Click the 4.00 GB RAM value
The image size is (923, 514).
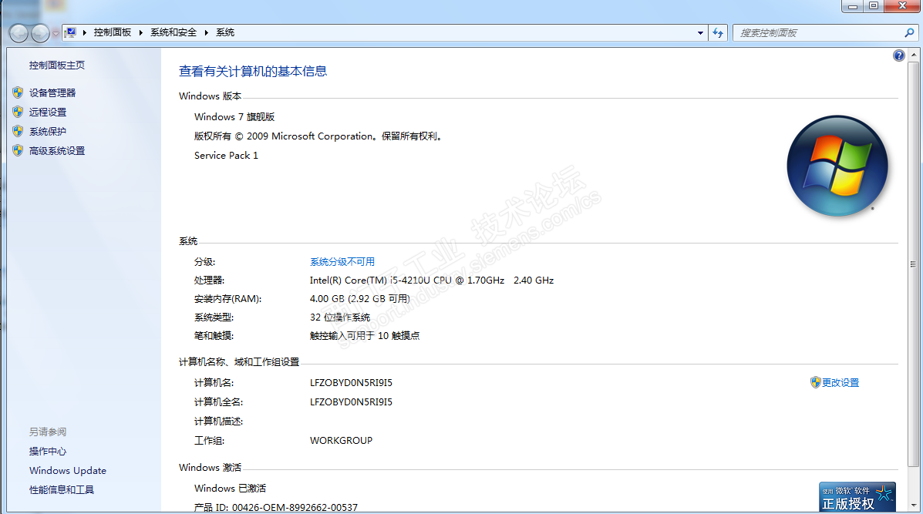click(x=359, y=299)
